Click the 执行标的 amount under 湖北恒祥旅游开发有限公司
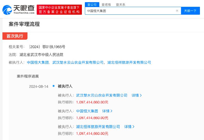The width and height of the screenshot is (204, 140). pos(92,133)
